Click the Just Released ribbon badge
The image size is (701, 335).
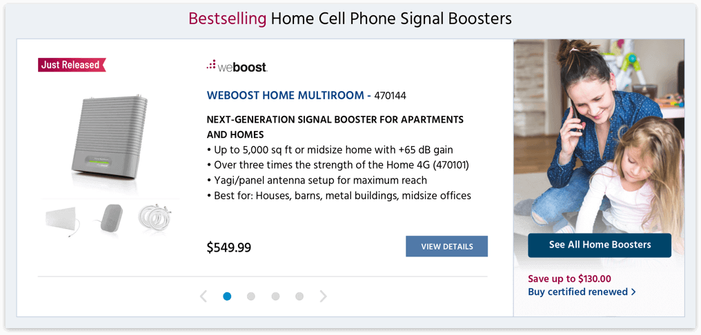(71, 65)
